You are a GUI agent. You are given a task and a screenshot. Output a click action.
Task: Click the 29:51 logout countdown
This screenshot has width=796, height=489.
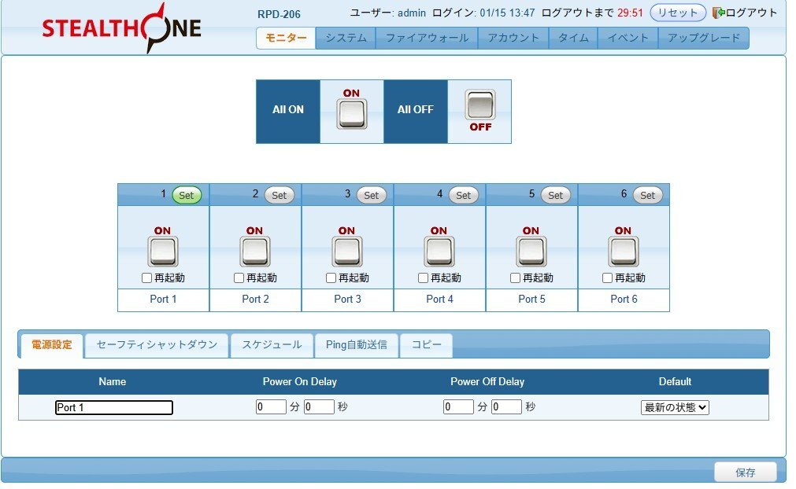pyautogui.click(x=630, y=13)
